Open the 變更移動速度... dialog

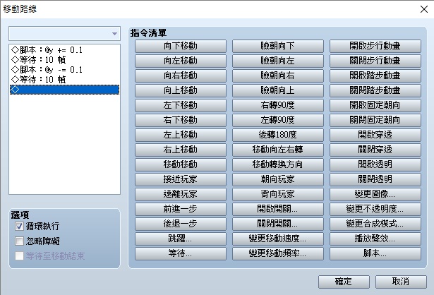coord(278,239)
